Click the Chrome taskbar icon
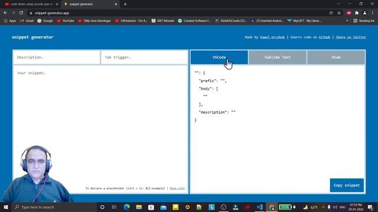378x212 pixels. pyautogui.click(x=272, y=207)
